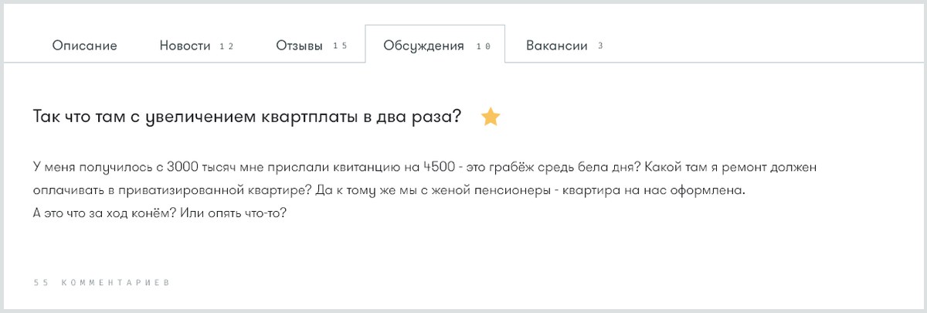The image size is (927, 313).
Task: Click the Отзывы counter badge 15
Action: click(x=340, y=46)
